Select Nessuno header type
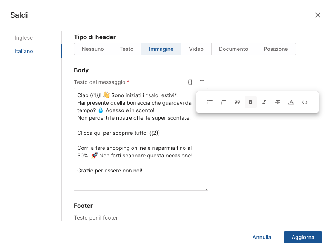328x247 pixels. point(93,49)
